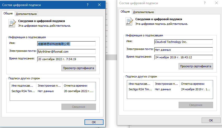Switch to Дополнительно tab in right dialog
Viewport: 222px width, 128px height.
tap(144, 12)
